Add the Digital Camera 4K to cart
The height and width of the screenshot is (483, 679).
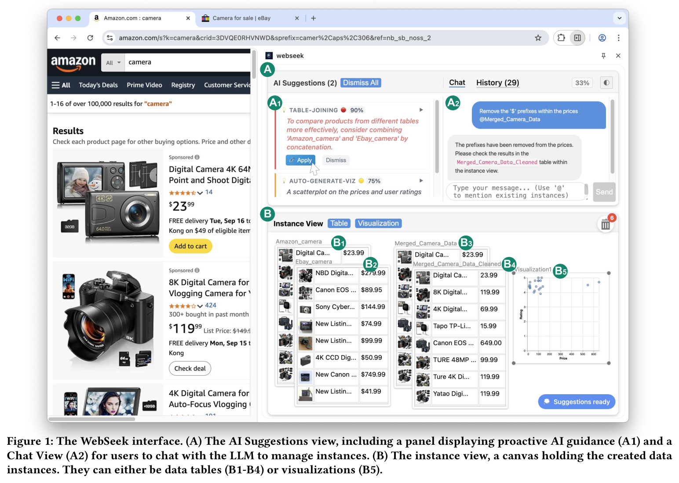(190, 246)
